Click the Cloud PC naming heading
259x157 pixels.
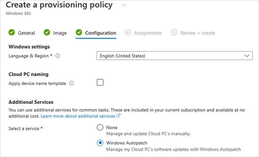(28, 74)
